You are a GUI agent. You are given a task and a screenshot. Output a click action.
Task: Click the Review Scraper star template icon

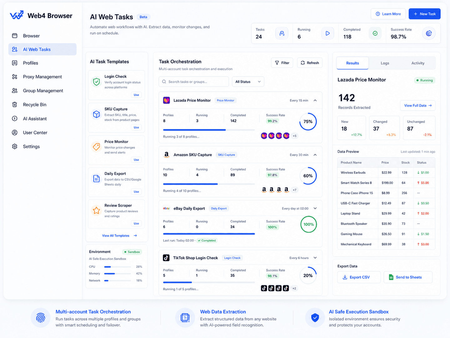[97, 210]
